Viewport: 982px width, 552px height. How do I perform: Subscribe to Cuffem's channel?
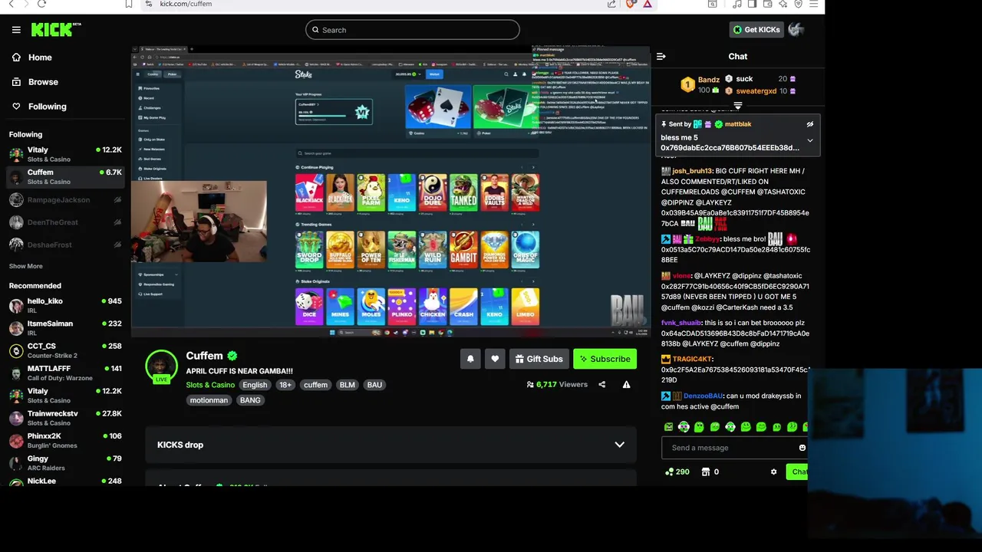point(605,359)
